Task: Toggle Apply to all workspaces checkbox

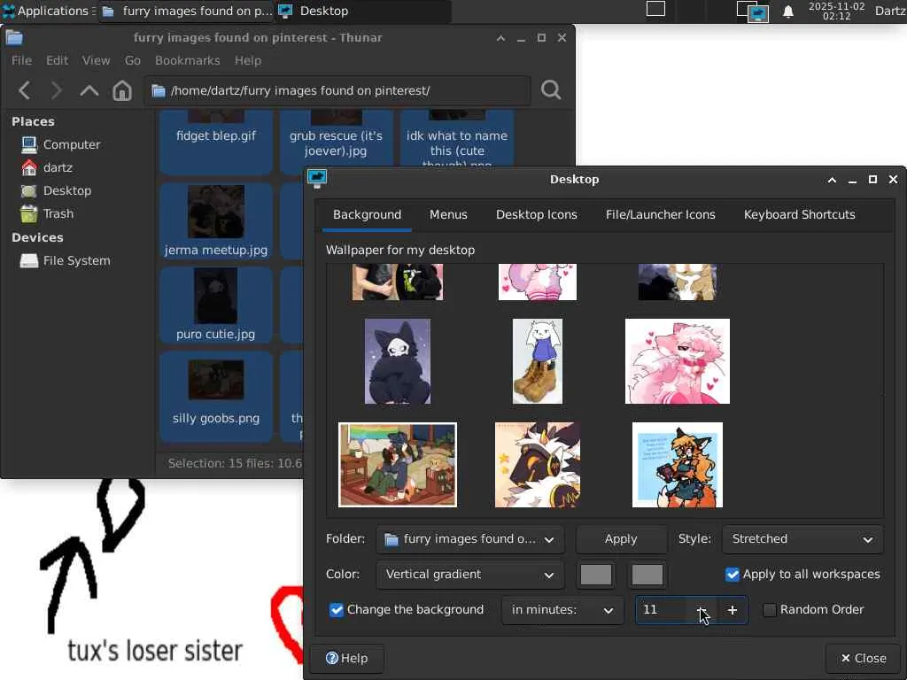Action: (732, 574)
